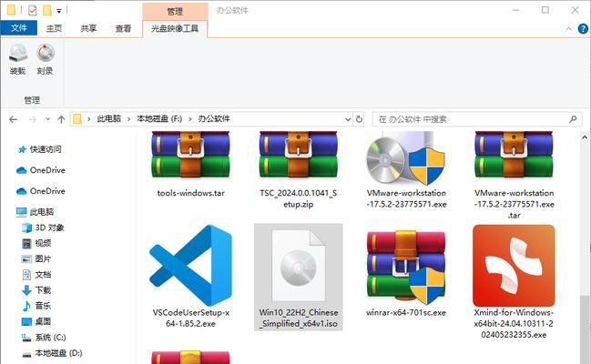Select the Win10_22H2 ISO disc image icon

pos(298,266)
